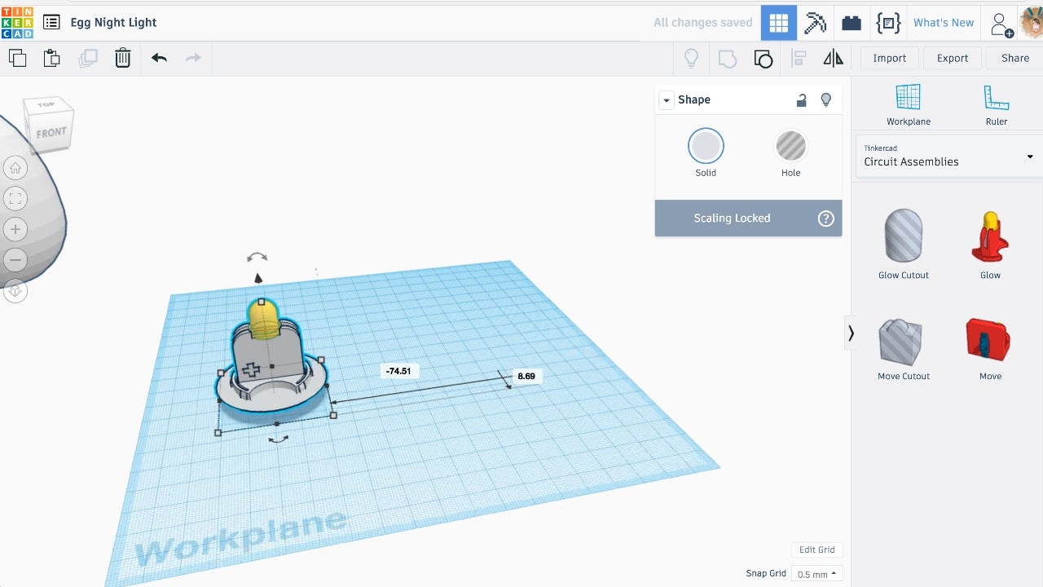Pick the Glow Cutout shape thumbnail
The image size is (1043, 587).
click(903, 236)
